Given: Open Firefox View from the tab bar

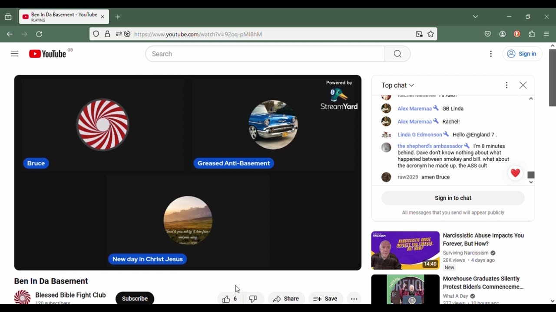Looking at the screenshot, I should [8, 17].
